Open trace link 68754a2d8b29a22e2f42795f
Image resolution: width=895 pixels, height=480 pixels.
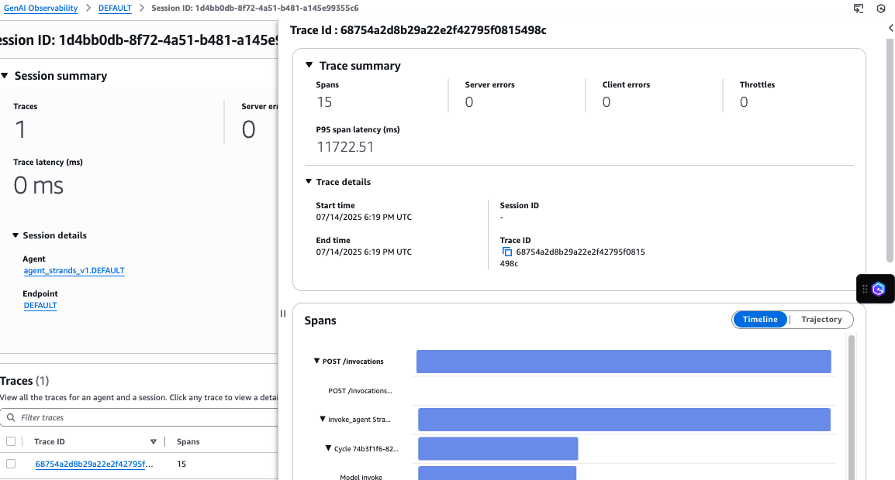click(94, 465)
